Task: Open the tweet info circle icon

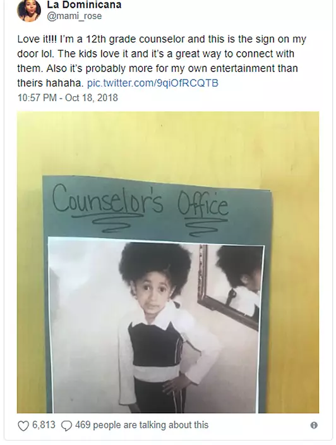Action: pyautogui.click(x=314, y=425)
